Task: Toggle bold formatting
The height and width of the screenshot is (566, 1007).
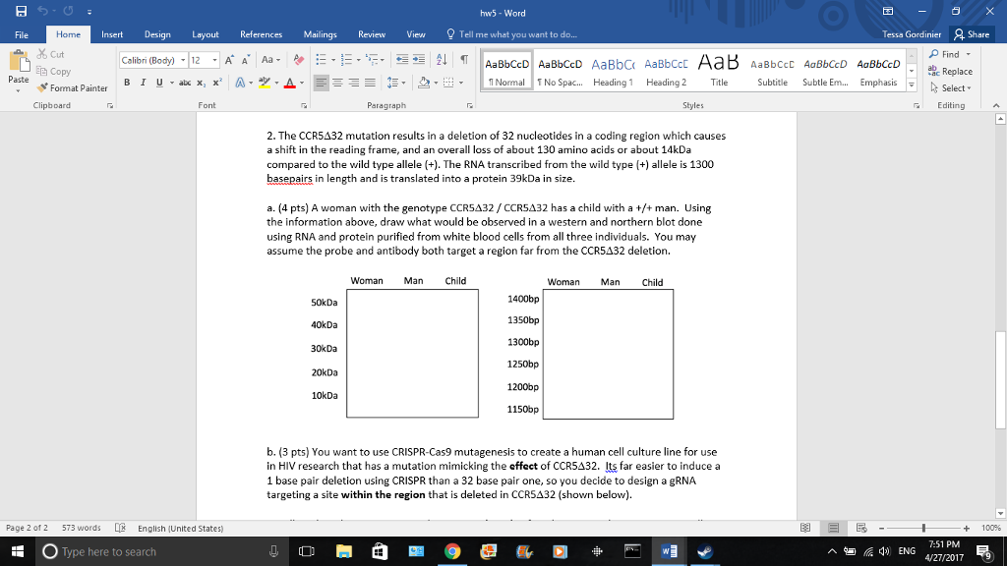Action: pos(128,83)
